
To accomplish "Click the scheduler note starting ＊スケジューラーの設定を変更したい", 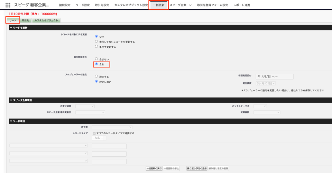I will pos(283,90).
